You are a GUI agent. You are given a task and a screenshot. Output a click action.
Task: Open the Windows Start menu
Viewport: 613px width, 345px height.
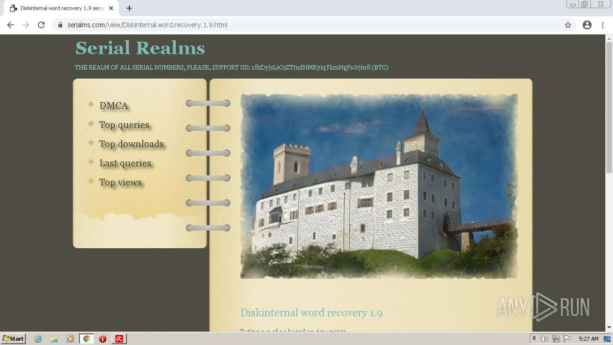[x=13, y=338]
